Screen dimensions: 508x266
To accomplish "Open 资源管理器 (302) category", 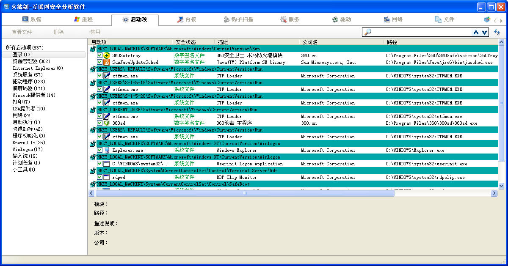I will tap(31, 61).
